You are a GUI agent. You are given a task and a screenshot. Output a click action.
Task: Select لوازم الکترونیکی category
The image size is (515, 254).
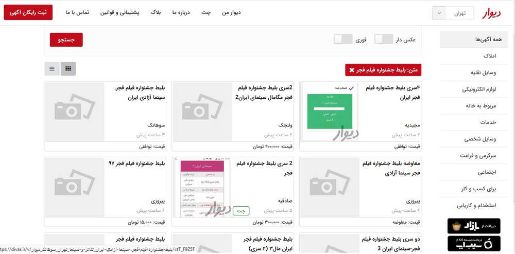474,89
